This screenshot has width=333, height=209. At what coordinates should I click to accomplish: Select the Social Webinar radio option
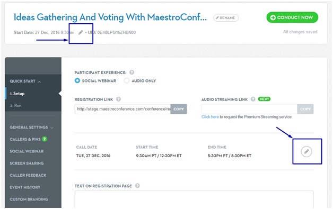[77, 81]
